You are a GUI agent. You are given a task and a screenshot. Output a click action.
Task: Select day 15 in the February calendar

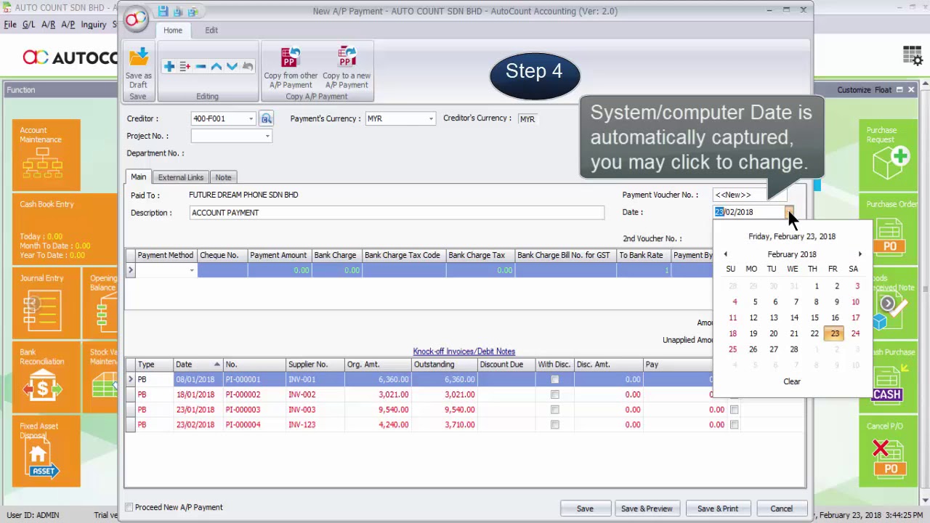[x=814, y=317]
